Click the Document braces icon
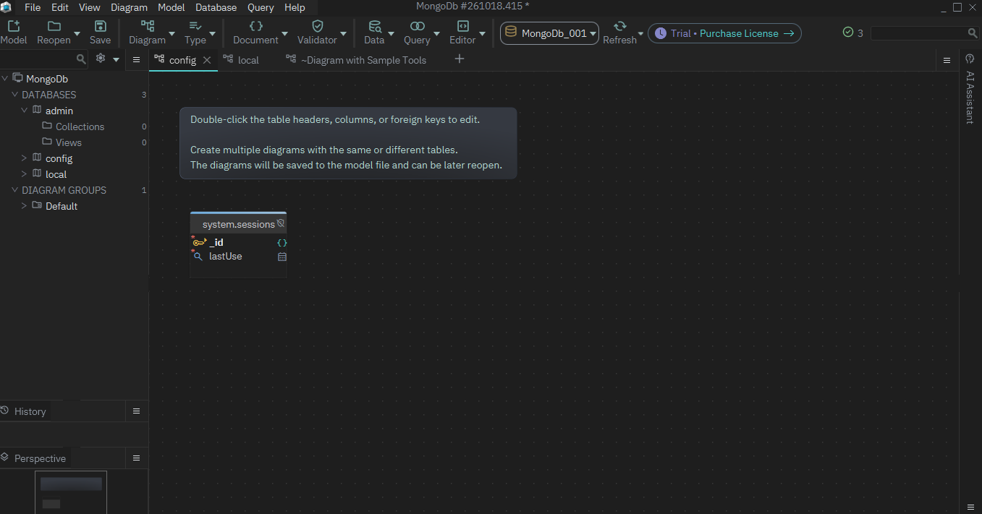Image resolution: width=982 pixels, height=514 pixels. pos(256,27)
